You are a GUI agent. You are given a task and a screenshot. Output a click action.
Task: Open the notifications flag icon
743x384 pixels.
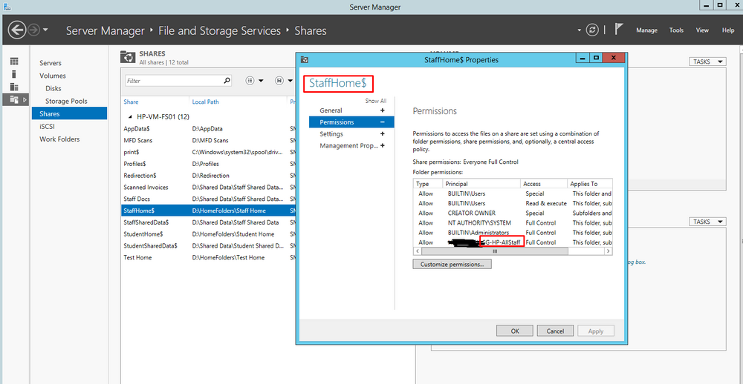[618, 30]
